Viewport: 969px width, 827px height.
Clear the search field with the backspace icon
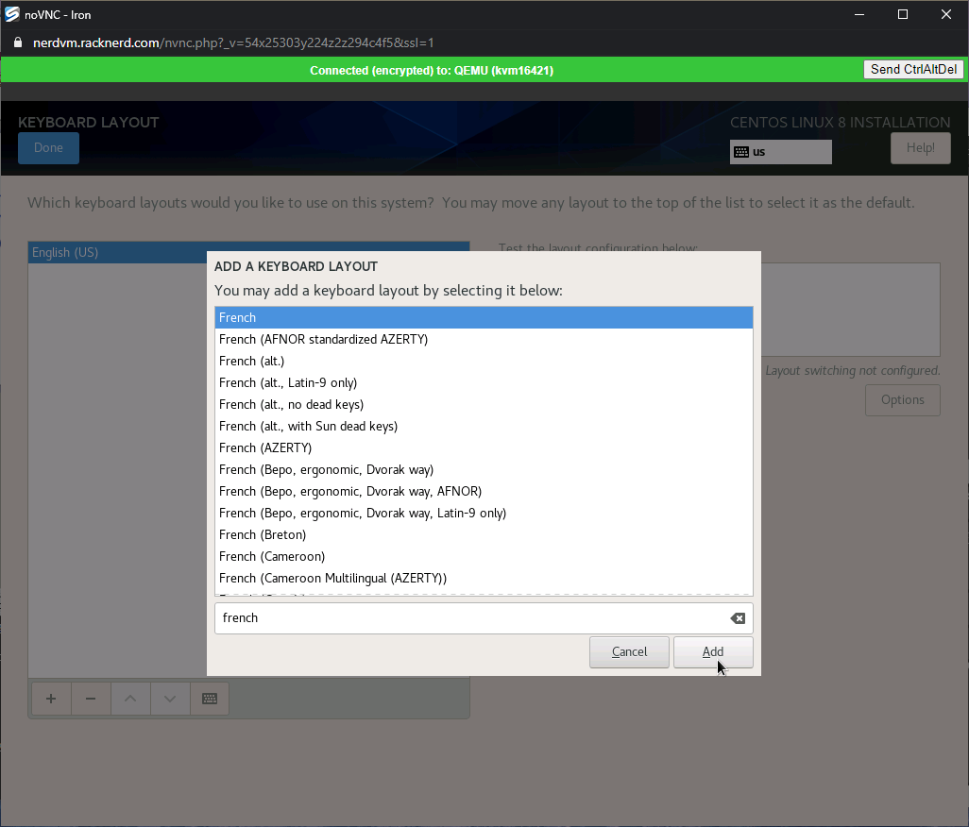pyautogui.click(x=738, y=618)
